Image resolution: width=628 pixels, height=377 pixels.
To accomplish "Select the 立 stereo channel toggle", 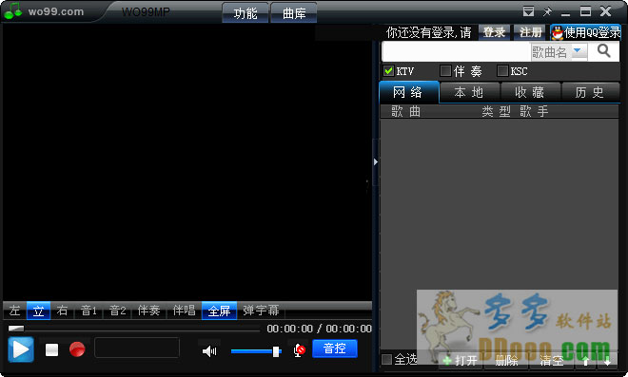I will point(38,311).
